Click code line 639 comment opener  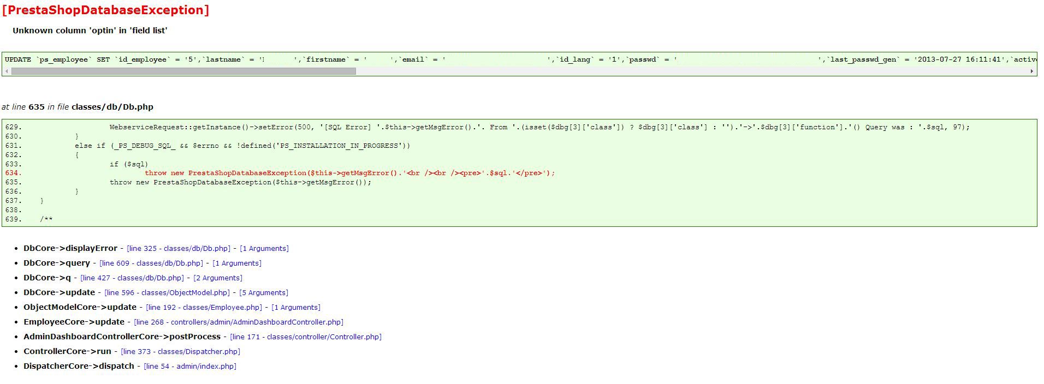pos(46,219)
